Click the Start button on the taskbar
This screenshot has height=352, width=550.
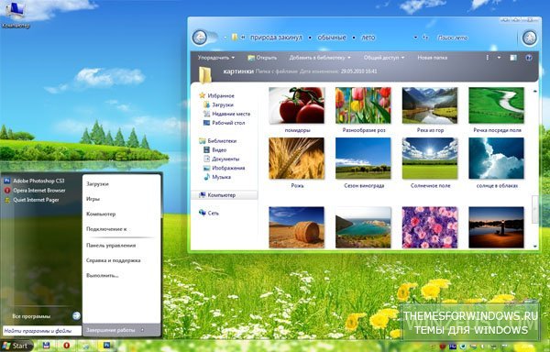click(16, 346)
